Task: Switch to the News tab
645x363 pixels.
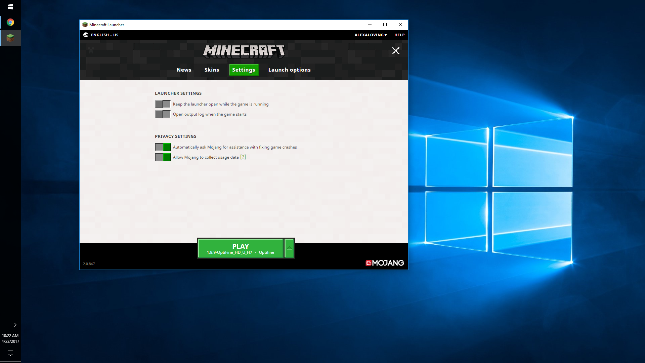Action: tap(184, 70)
